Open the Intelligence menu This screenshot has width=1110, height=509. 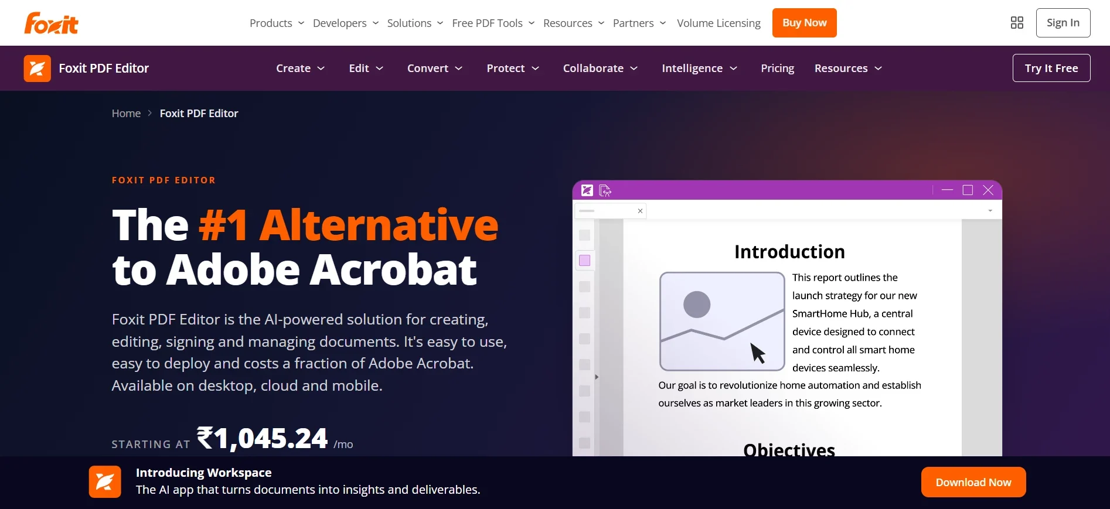pyautogui.click(x=699, y=69)
